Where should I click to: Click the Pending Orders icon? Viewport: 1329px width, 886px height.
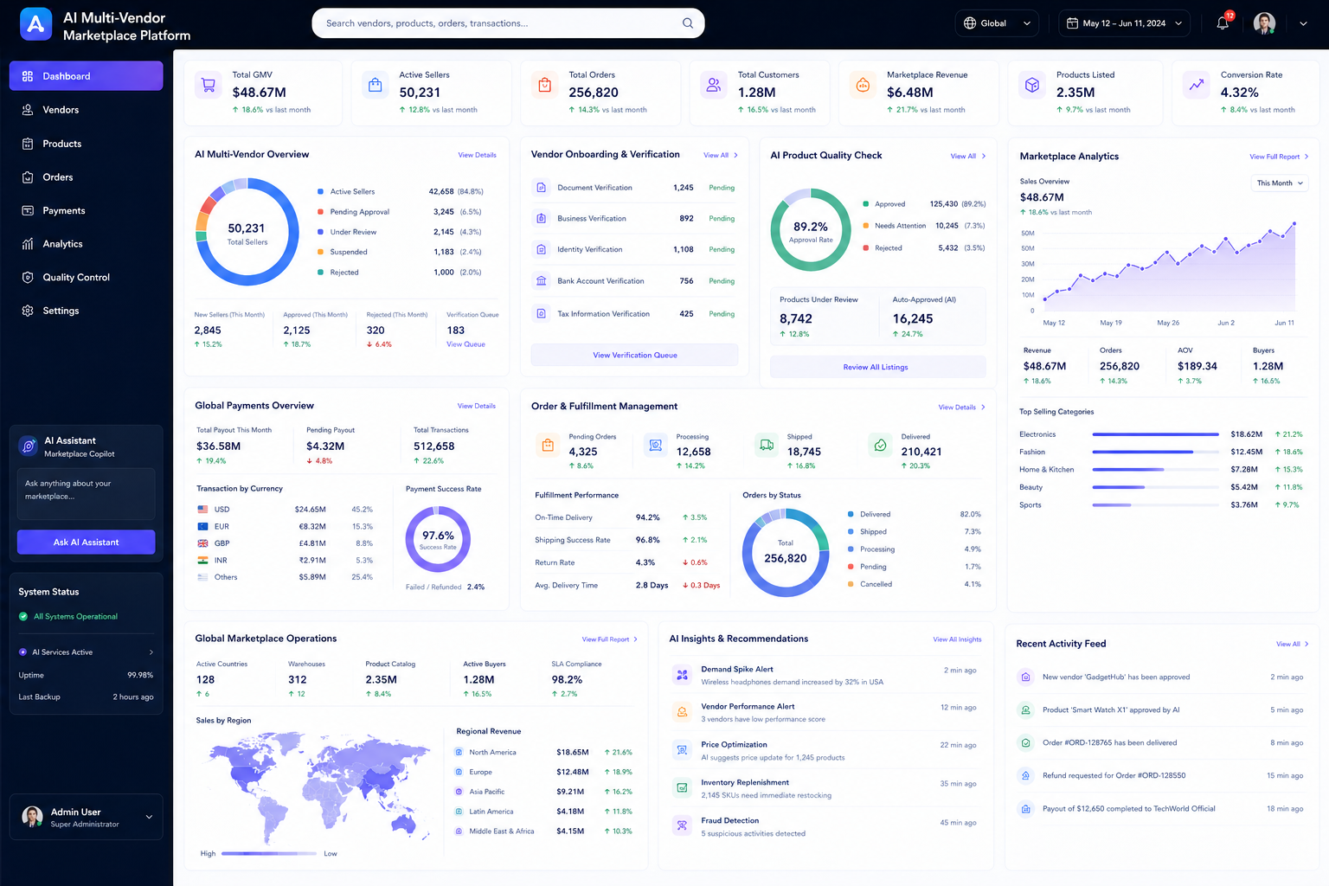pos(548,446)
